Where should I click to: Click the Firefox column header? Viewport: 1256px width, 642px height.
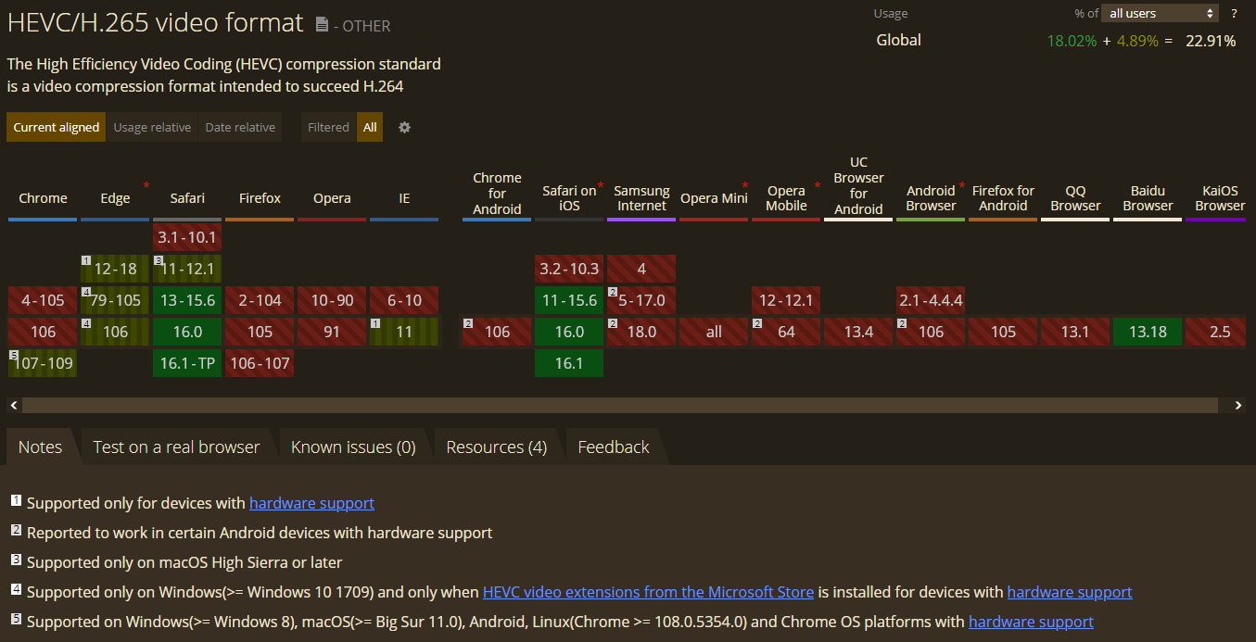click(x=260, y=198)
